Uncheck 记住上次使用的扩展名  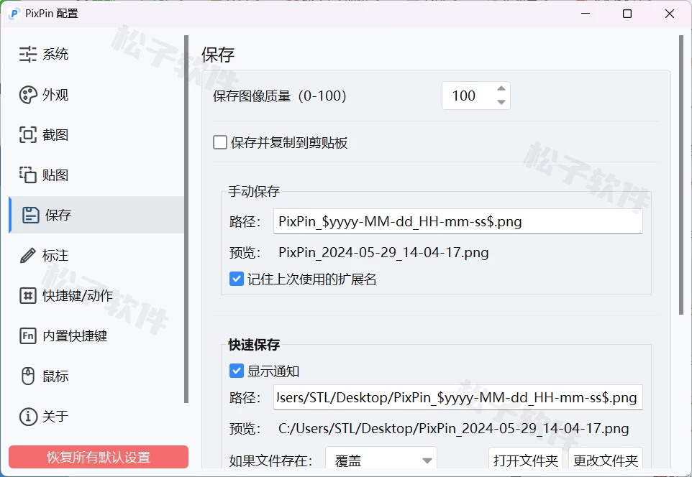[x=237, y=279]
